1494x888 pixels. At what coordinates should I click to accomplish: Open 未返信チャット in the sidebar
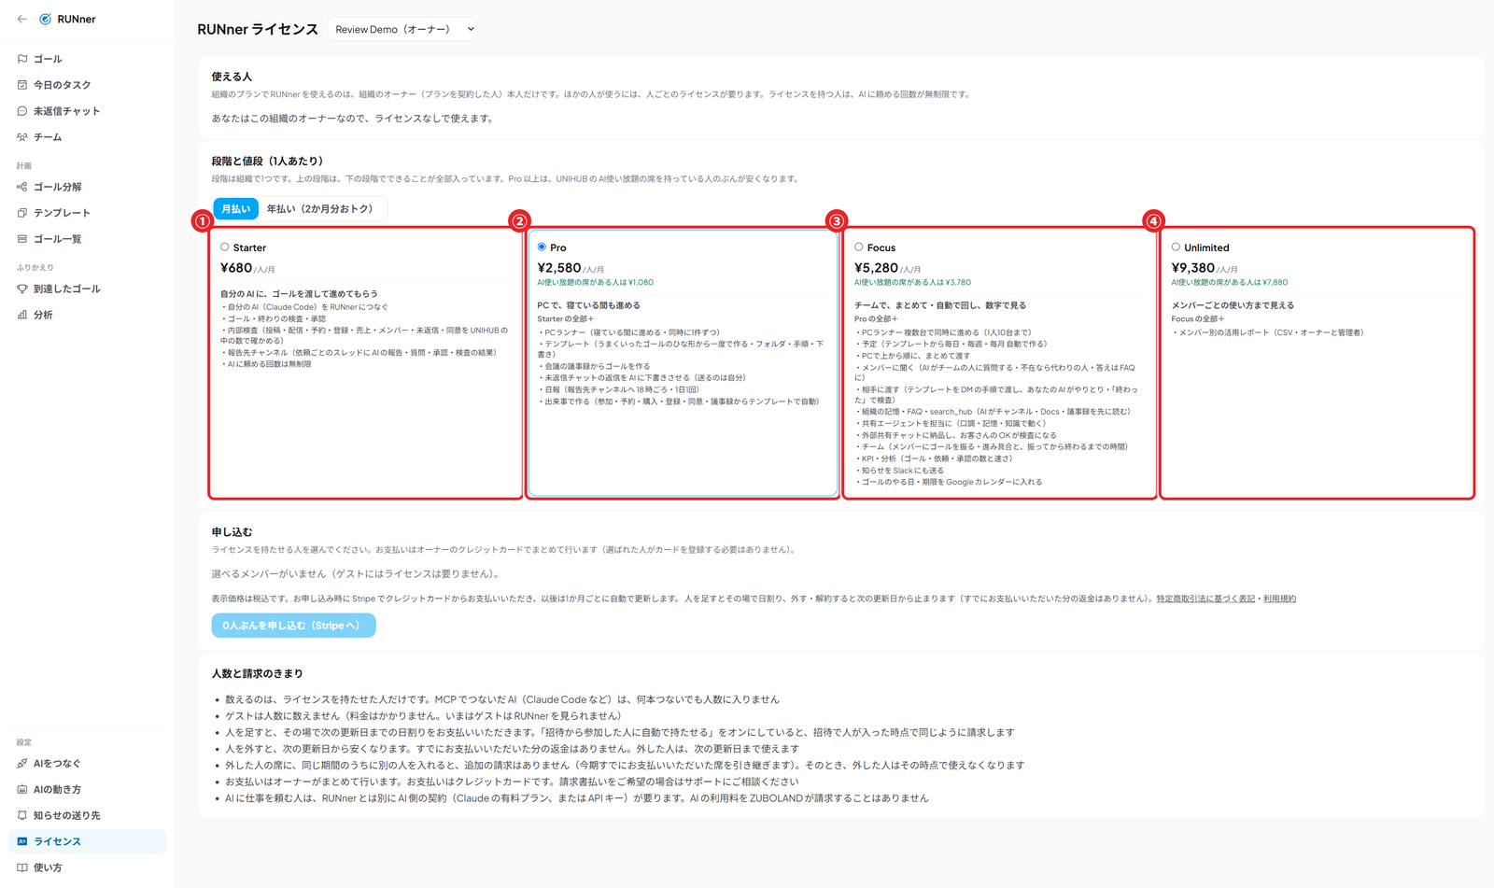87,111
